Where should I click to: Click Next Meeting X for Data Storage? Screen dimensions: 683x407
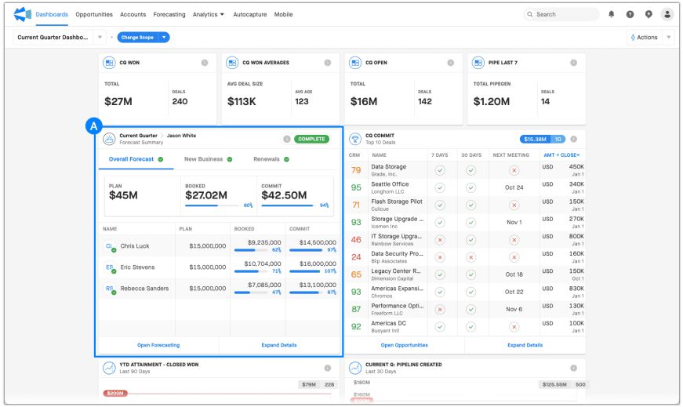[x=514, y=170]
